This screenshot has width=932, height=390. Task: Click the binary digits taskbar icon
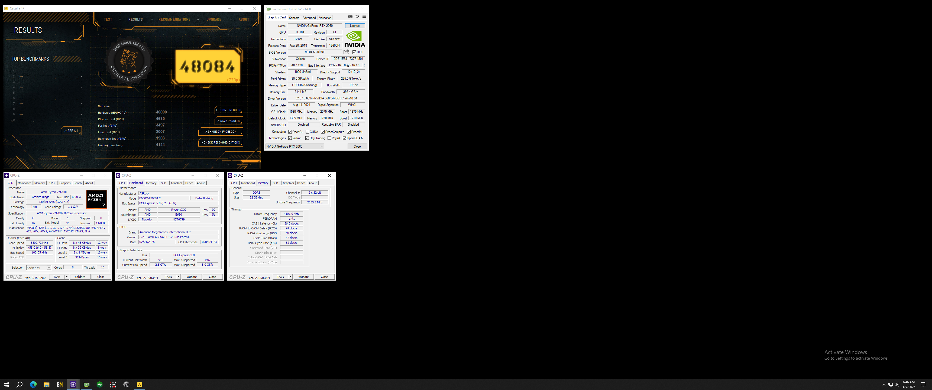click(113, 384)
